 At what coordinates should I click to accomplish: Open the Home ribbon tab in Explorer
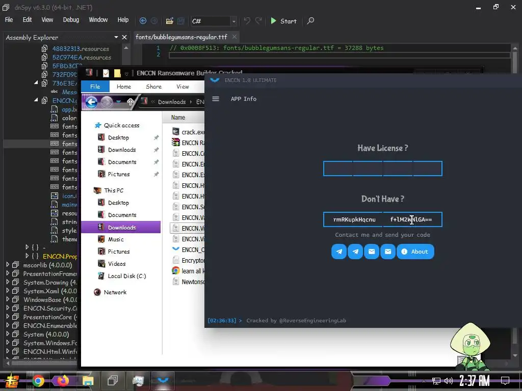coord(124,87)
